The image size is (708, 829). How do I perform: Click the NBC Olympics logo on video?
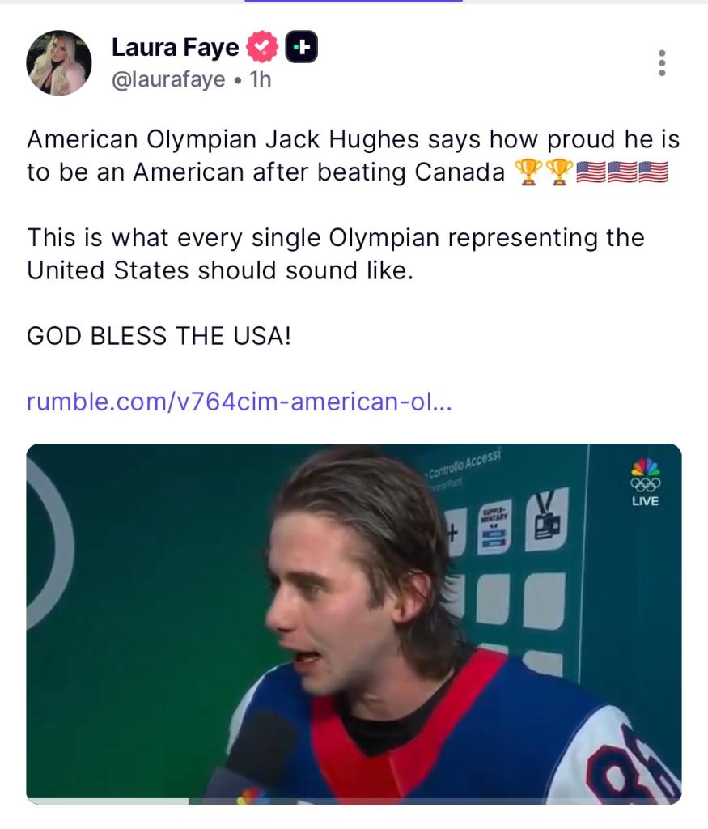645,475
